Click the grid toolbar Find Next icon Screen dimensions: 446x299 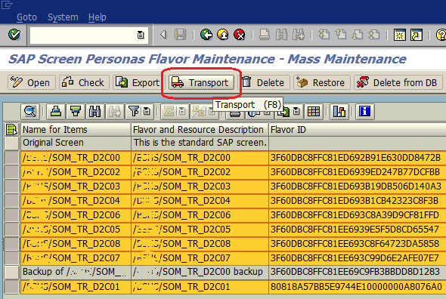pos(114,111)
